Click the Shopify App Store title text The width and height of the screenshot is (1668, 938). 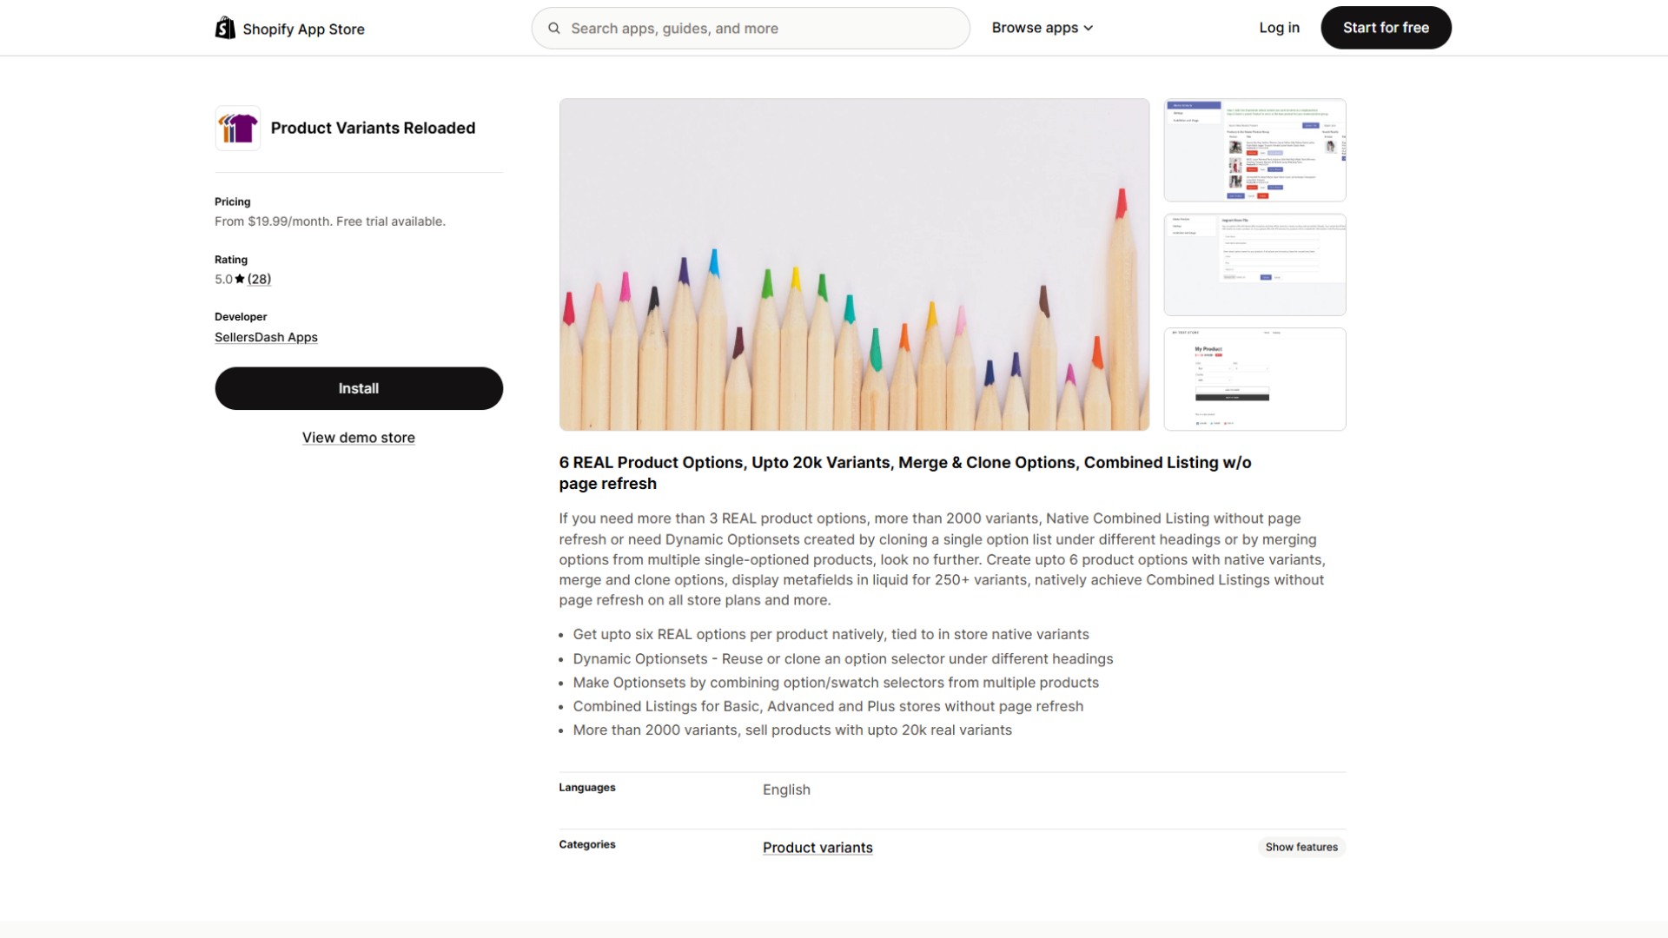[x=303, y=29]
